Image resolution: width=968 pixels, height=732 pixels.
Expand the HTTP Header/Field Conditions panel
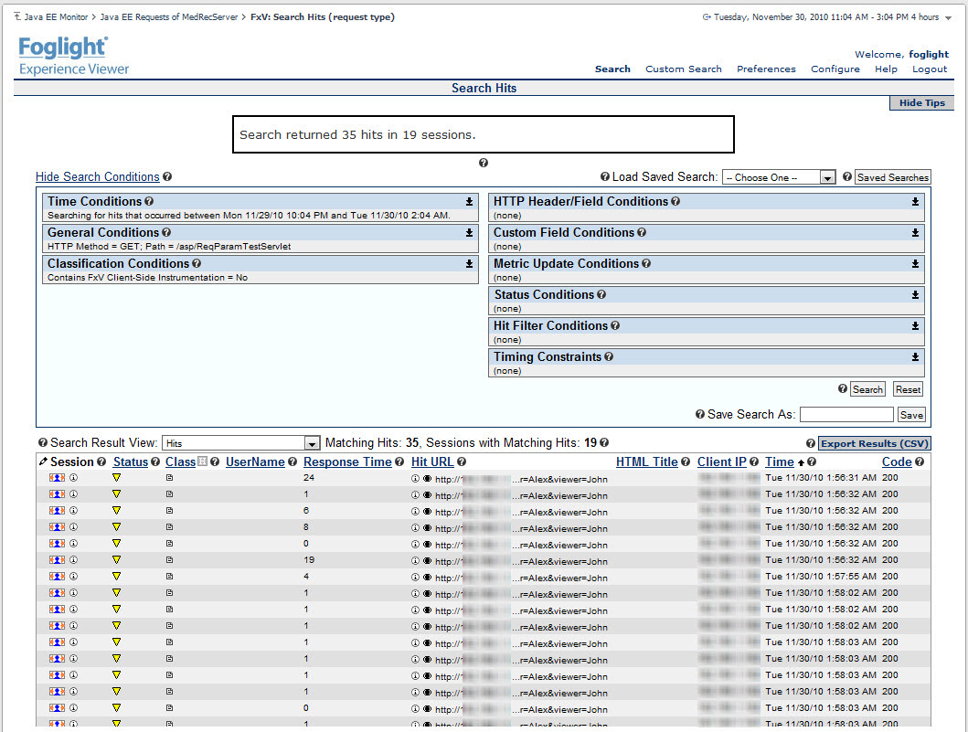pyautogui.click(x=915, y=202)
